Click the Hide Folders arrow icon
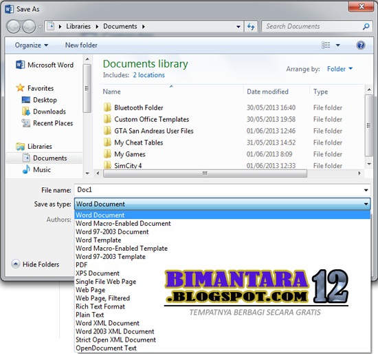Image resolution: width=378 pixels, height=354 pixels. pyautogui.click(x=16, y=264)
